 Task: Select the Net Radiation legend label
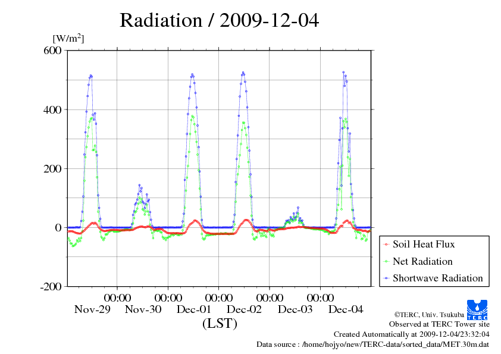(422, 261)
